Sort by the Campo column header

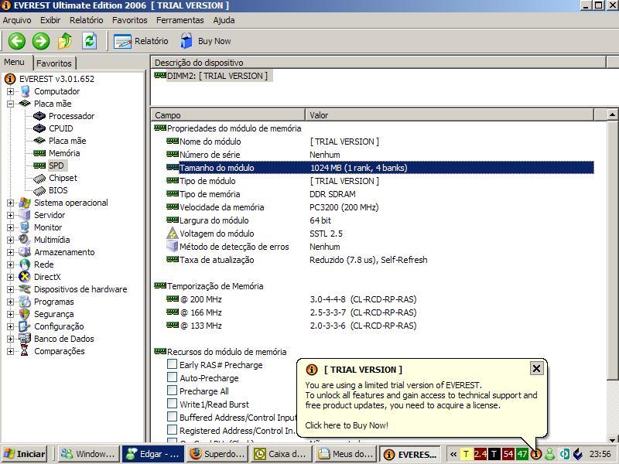pos(227,115)
